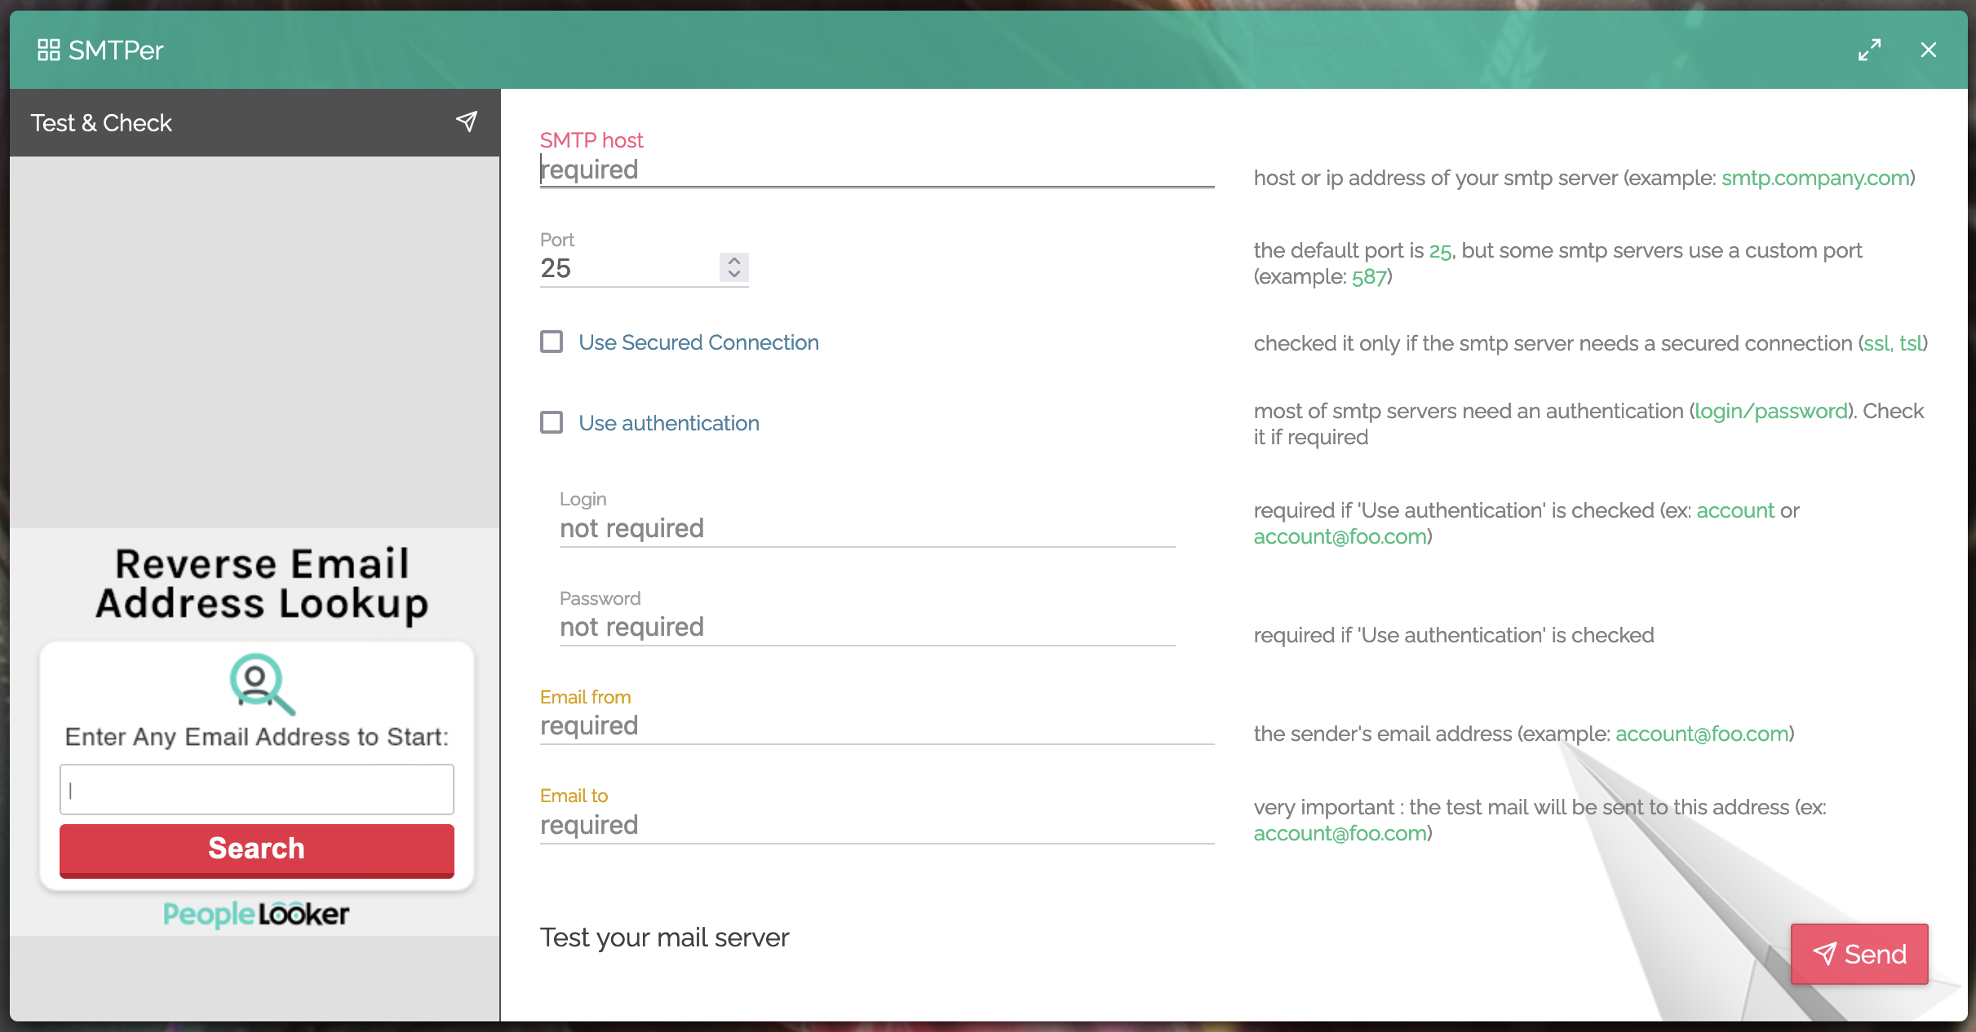Click the small grid squares next to SMTPer
The height and width of the screenshot is (1032, 1976).
tap(48, 50)
